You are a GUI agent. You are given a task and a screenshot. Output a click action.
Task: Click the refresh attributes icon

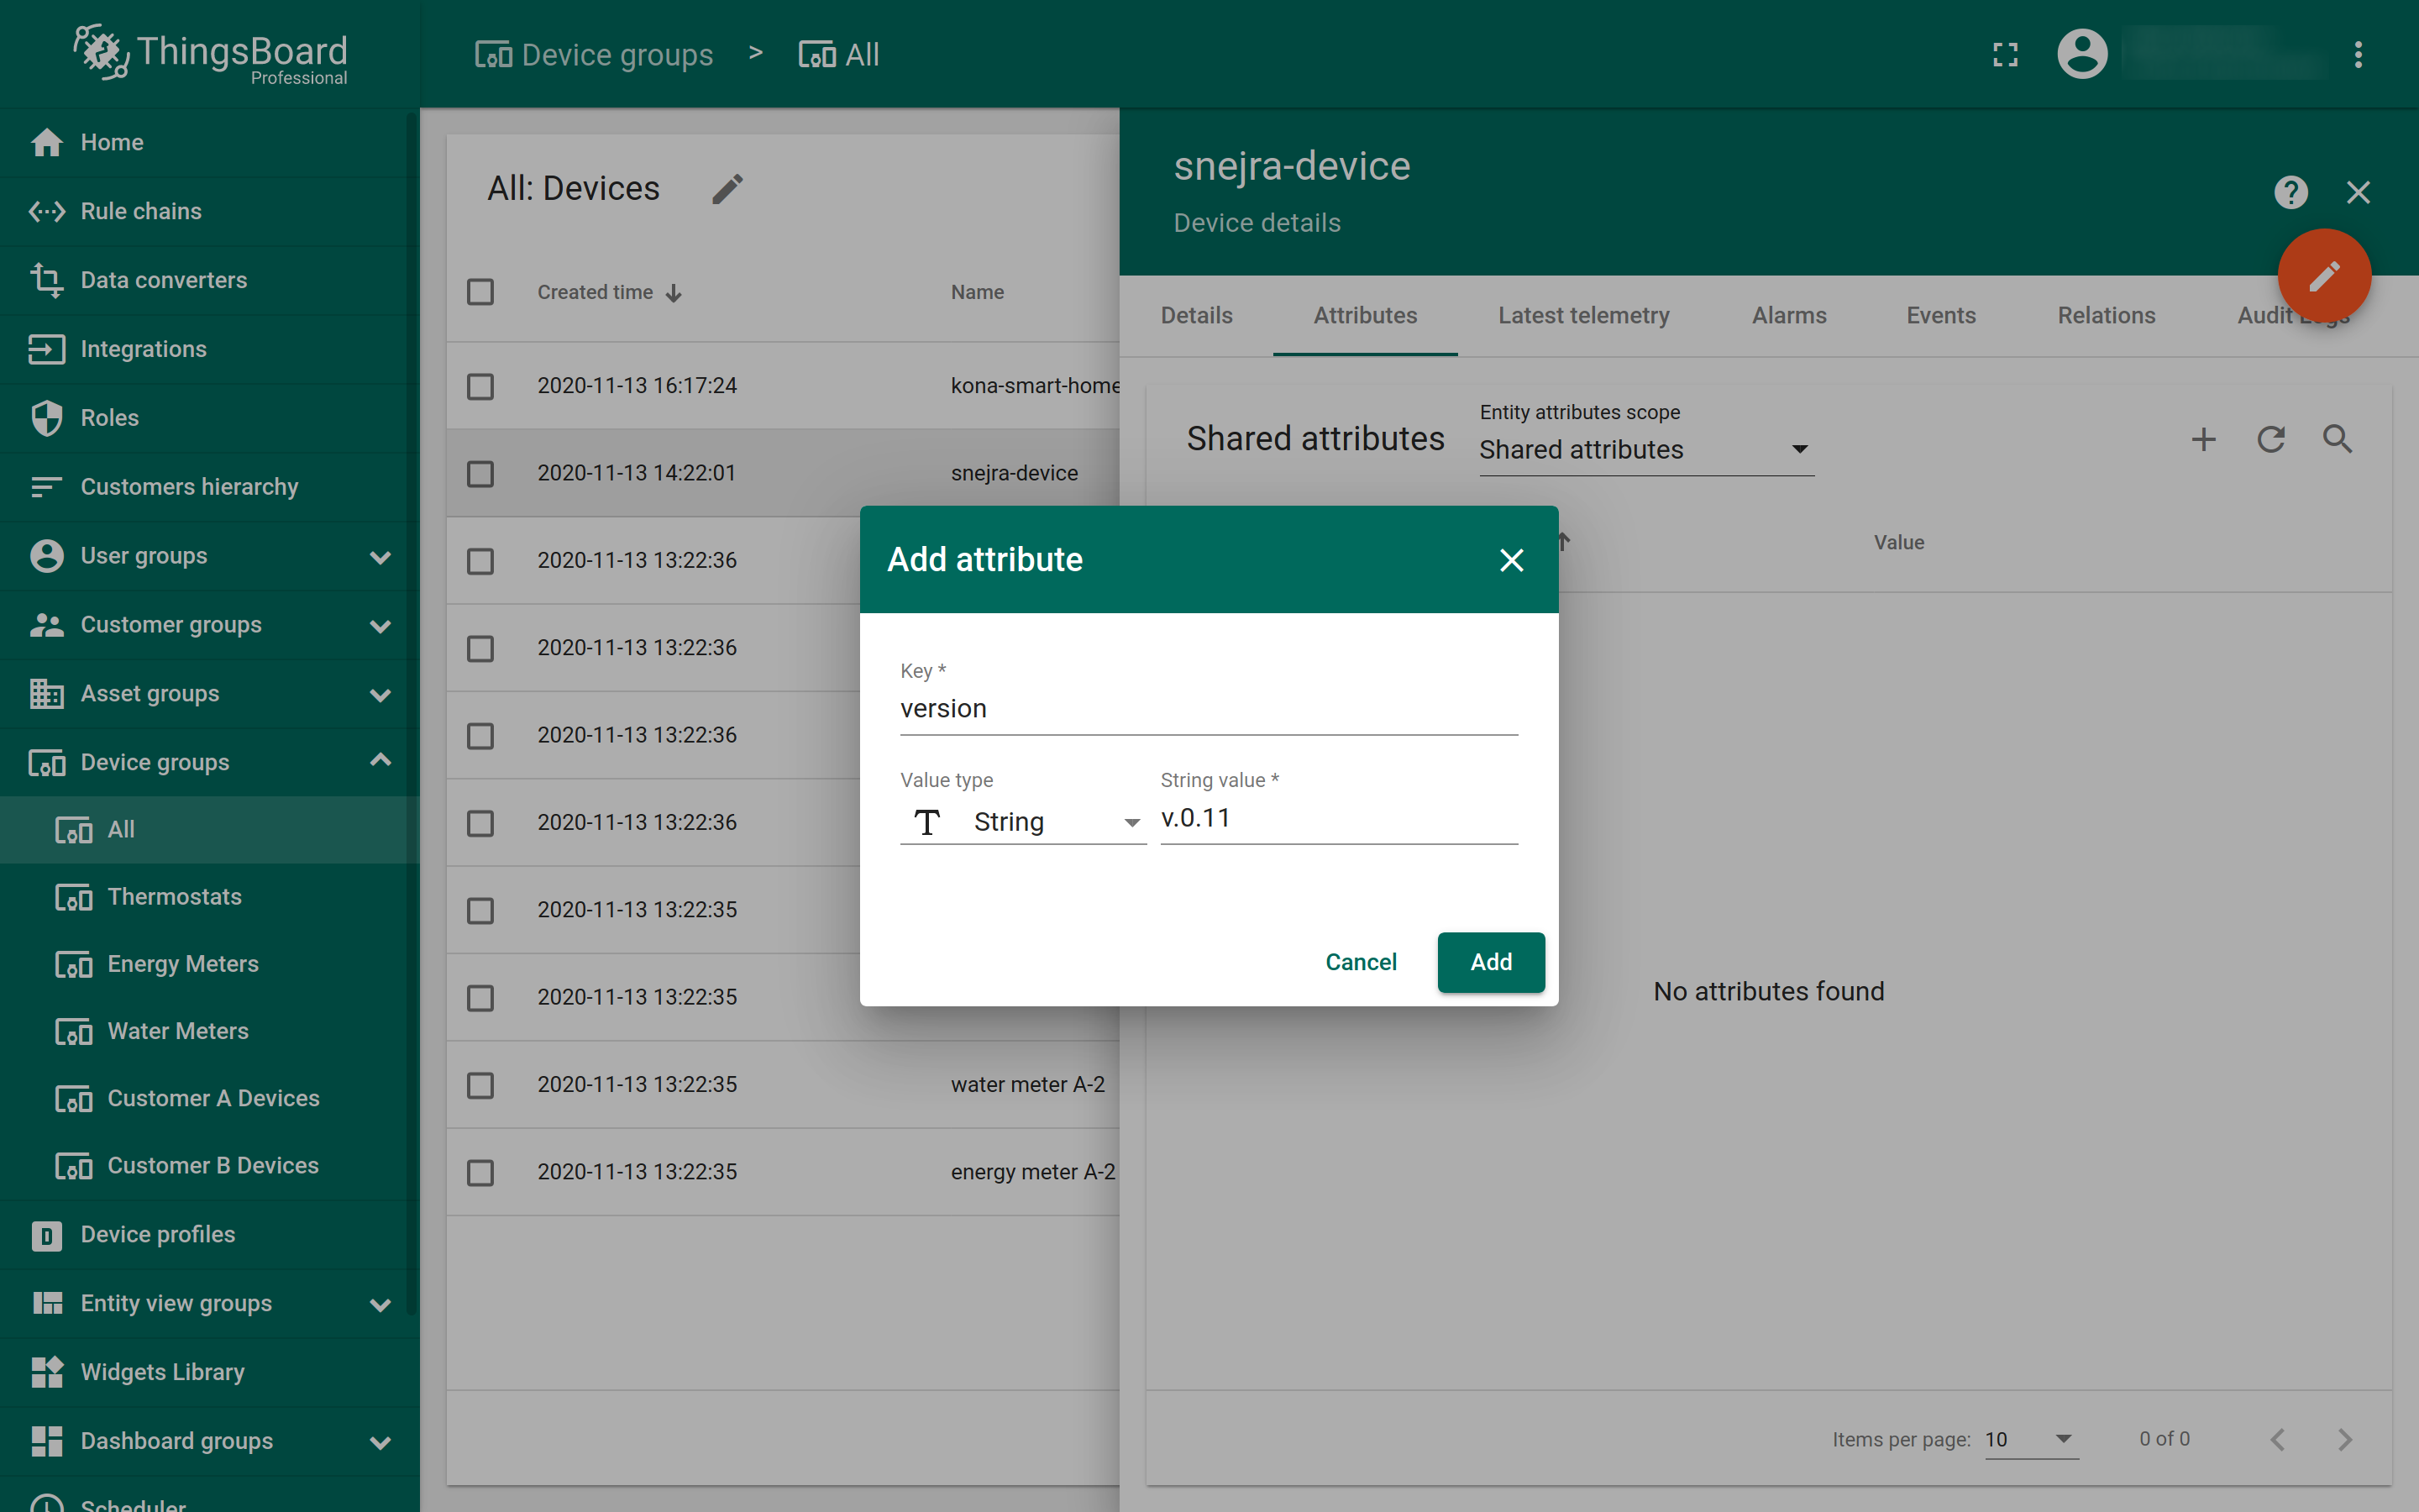(2270, 439)
